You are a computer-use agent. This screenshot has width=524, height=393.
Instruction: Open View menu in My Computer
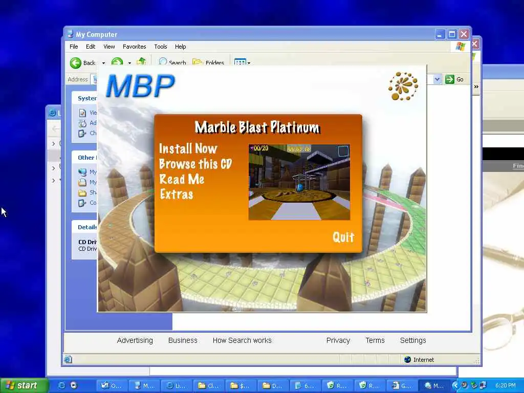coord(109,47)
